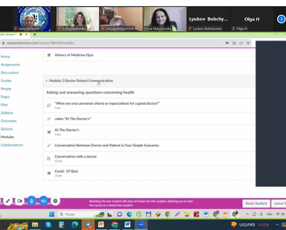Screen dimensions: 286x230
Task: Click the next participants arrow in Zoom
Action: (x=281, y=19)
